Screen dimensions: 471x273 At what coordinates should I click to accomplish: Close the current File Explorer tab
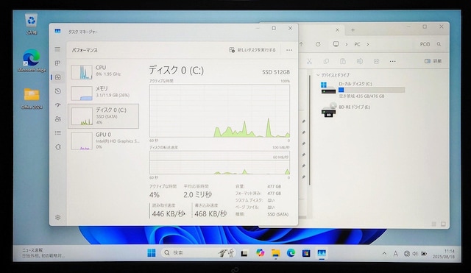337,30
